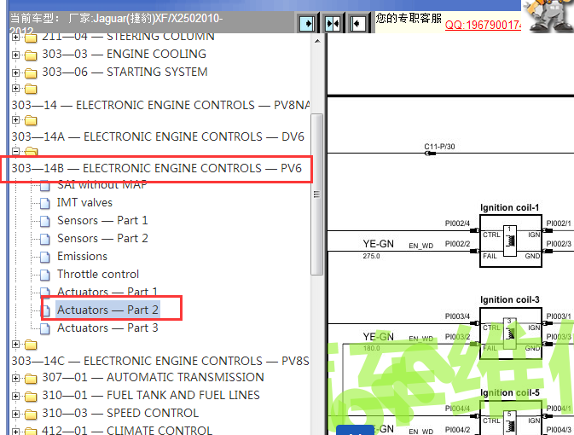
Task: Open Actuators — Part 2 diagram
Action: [x=107, y=310]
